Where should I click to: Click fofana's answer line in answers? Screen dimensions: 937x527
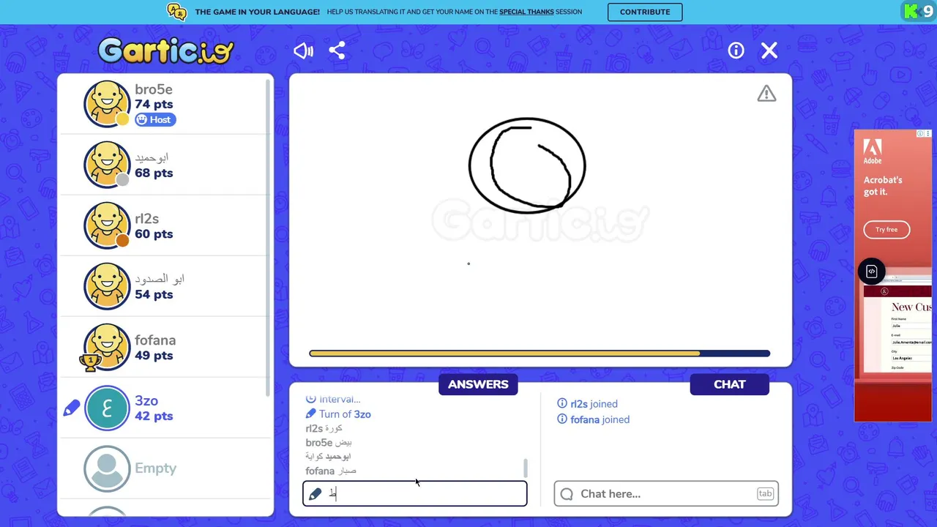pyautogui.click(x=331, y=471)
